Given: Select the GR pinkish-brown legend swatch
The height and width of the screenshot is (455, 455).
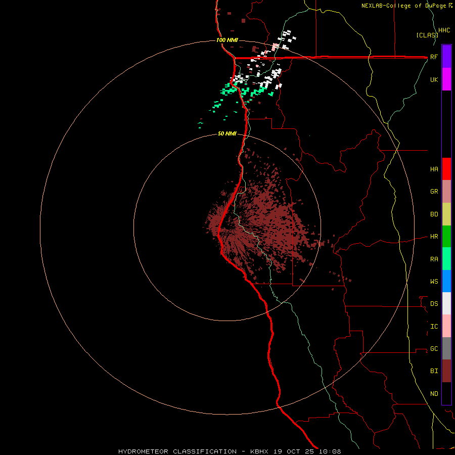Looking at the screenshot, I should (x=446, y=192).
